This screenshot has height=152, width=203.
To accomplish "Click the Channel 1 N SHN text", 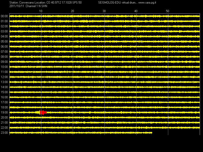I will [36, 6].
